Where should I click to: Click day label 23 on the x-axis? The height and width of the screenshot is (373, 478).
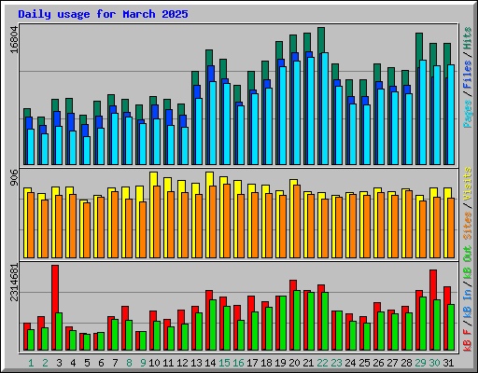coord(336,363)
